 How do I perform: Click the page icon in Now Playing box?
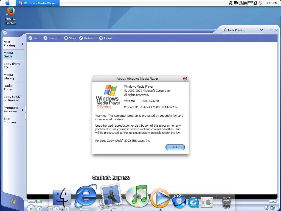[x=225, y=30]
